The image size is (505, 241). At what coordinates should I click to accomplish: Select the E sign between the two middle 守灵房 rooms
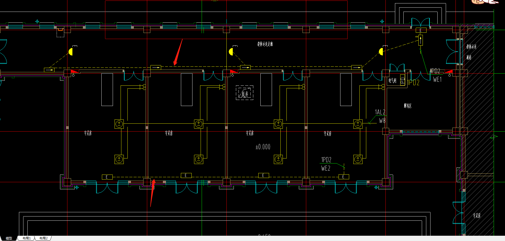(x=186, y=176)
